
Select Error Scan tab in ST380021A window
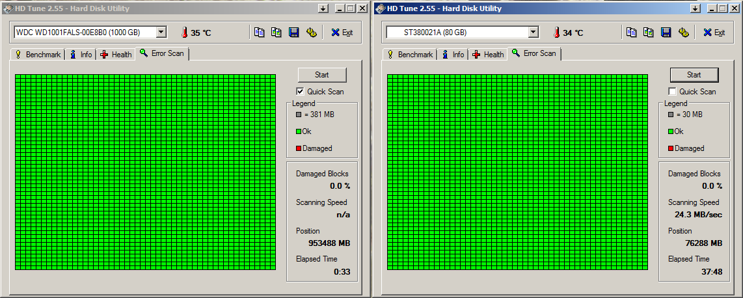point(535,53)
